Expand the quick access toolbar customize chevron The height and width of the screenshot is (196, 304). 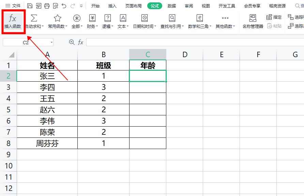click(x=80, y=6)
